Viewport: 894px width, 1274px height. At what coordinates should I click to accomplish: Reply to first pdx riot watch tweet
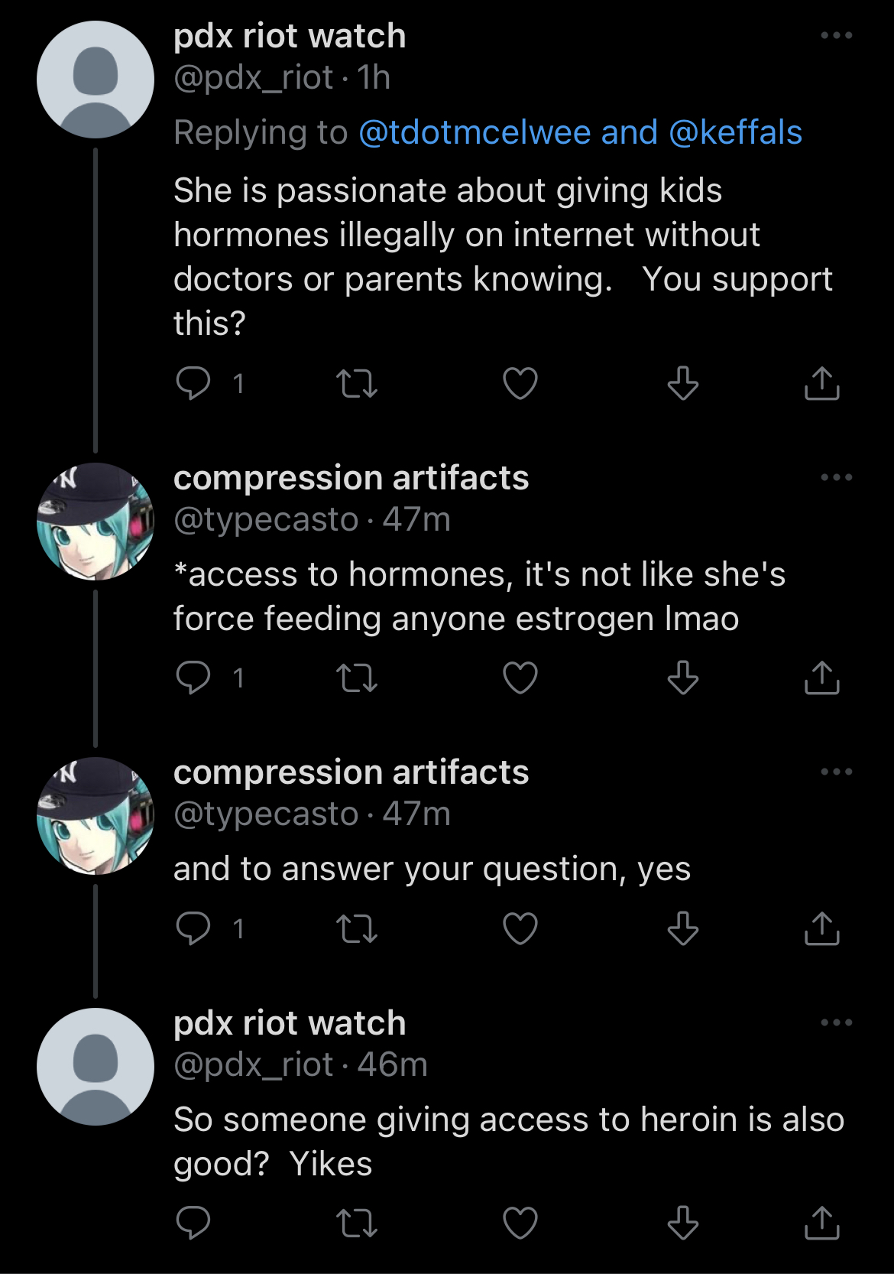click(x=193, y=383)
